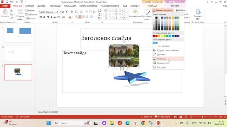The image size is (227, 127).
Task: Fit slide to window icon in status bar
Action: [225, 117]
